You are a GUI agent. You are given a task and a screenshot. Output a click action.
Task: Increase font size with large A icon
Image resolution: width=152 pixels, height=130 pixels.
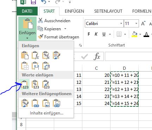(x=143, y=23)
